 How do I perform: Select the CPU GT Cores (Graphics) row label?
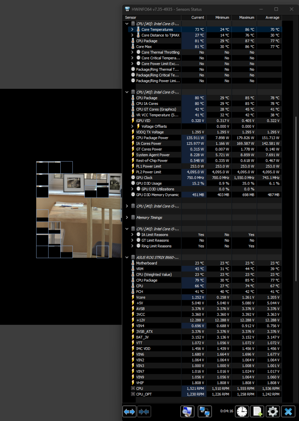(x=156, y=109)
